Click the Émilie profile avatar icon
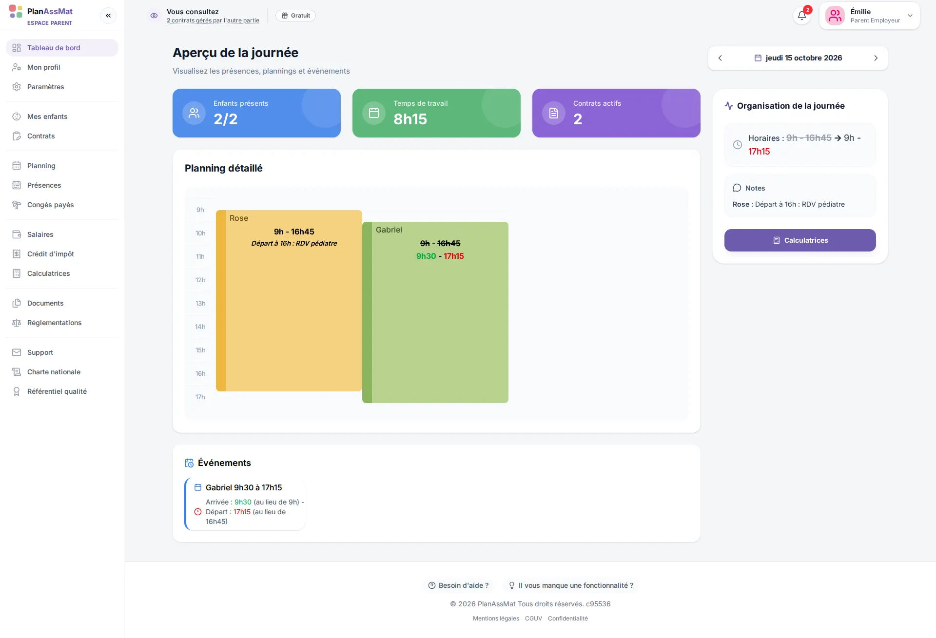Image resolution: width=936 pixels, height=638 pixels. [x=835, y=16]
